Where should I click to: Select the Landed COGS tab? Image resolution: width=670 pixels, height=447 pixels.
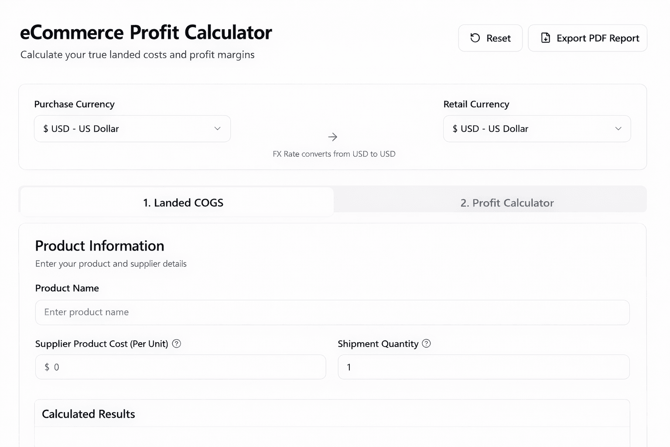click(x=183, y=203)
